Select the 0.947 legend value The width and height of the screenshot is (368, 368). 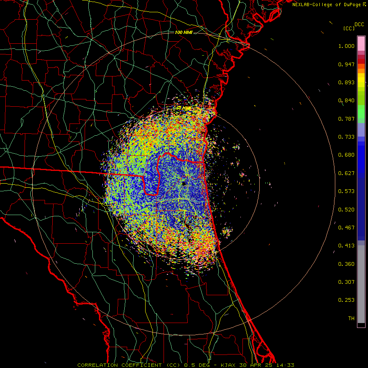(x=346, y=64)
